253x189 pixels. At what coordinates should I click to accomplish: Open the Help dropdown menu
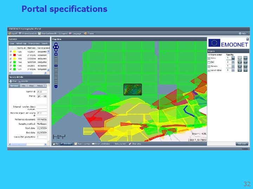tap(243, 34)
